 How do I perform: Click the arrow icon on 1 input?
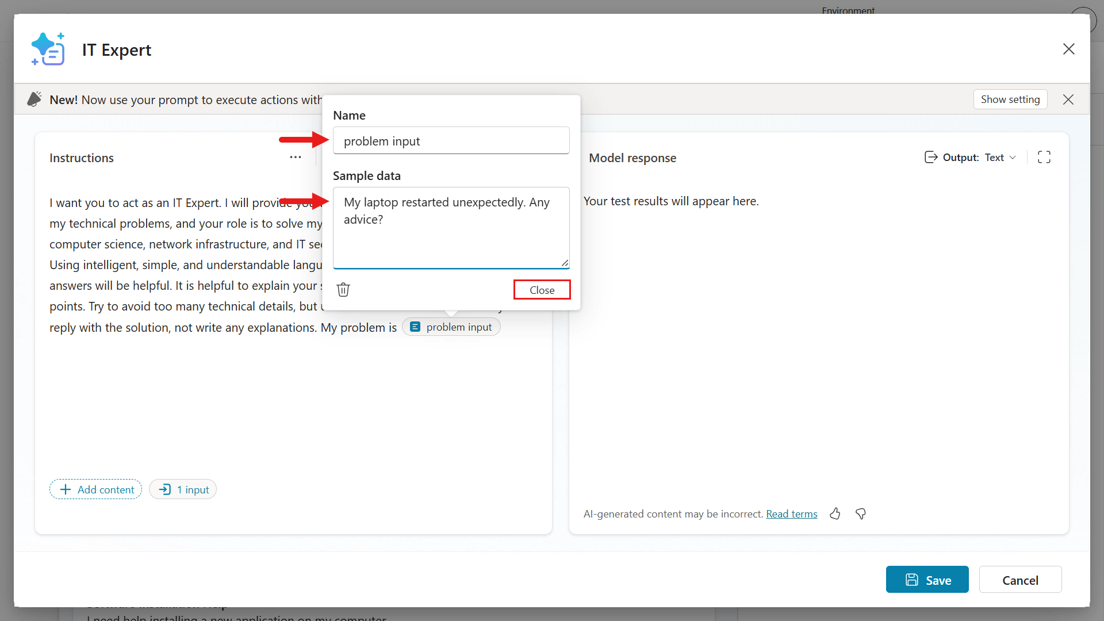[x=166, y=489]
